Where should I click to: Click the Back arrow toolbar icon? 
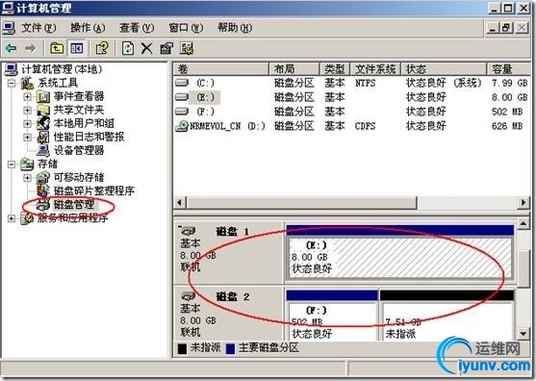click(x=11, y=48)
